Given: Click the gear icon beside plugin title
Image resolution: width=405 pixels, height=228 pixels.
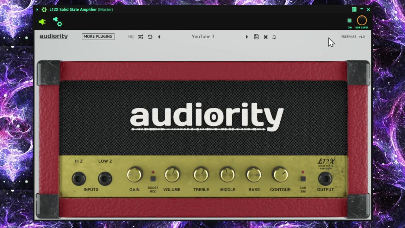Looking at the screenshot, I should coord(44,9).
